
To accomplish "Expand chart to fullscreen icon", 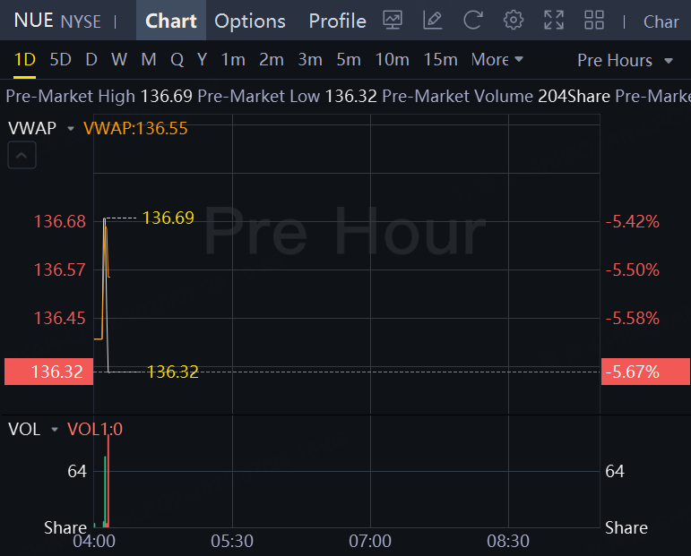I will (x=554, y=20).
